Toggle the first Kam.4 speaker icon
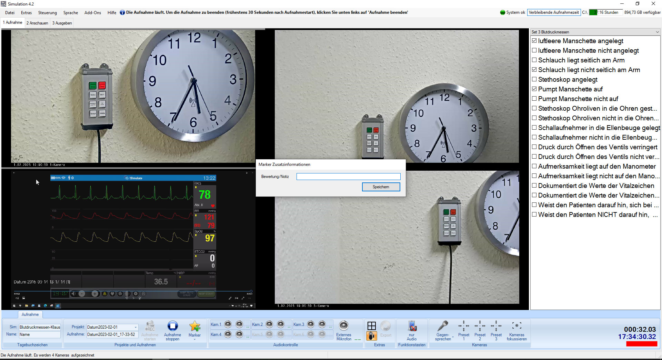Viewport: 662px width, 360px height. click(228, 334)
